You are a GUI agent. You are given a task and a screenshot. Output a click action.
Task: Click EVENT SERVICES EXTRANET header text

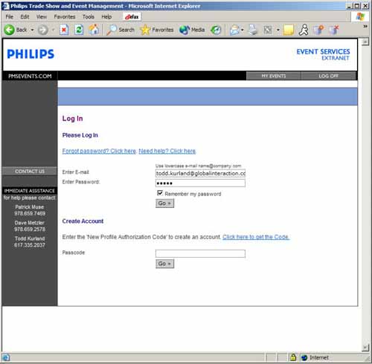[x=323, y=54]
